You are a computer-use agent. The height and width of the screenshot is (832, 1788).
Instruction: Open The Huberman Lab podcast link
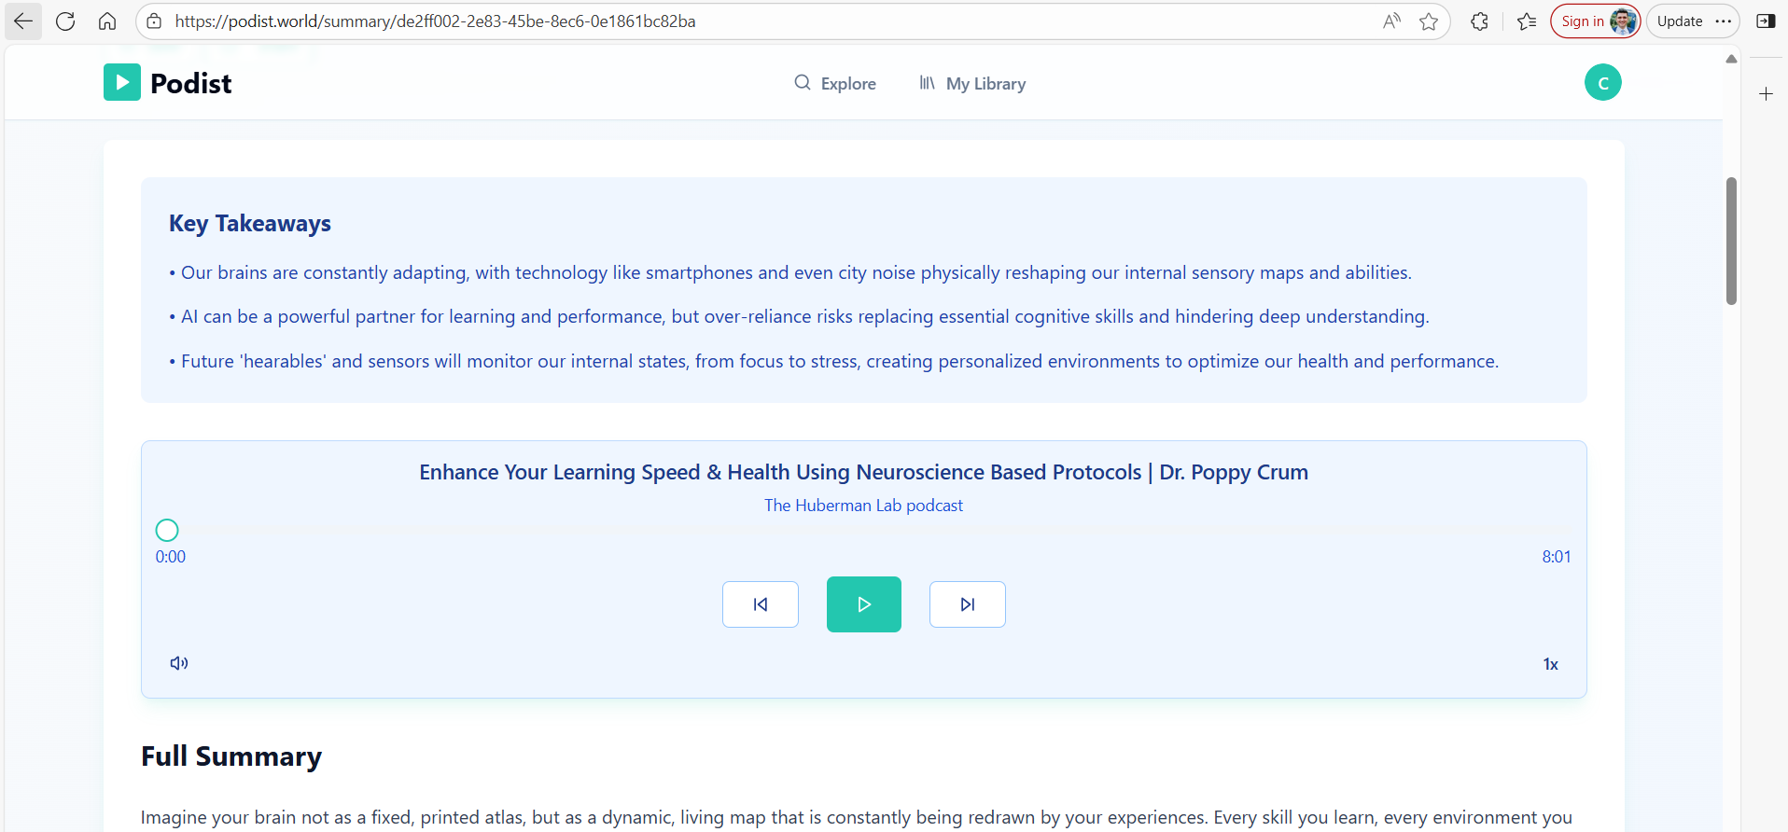tap(863, 506)
